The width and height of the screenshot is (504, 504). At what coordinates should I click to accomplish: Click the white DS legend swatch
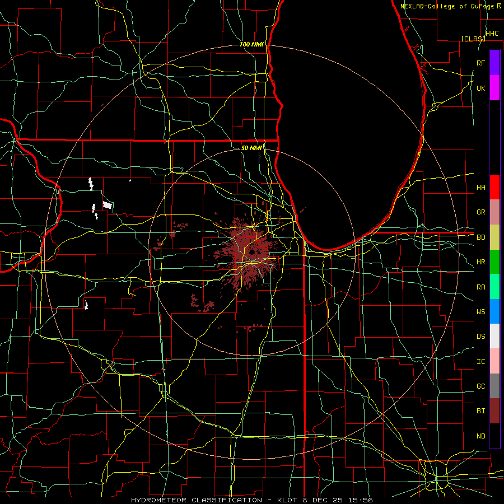tap(494, 336)
